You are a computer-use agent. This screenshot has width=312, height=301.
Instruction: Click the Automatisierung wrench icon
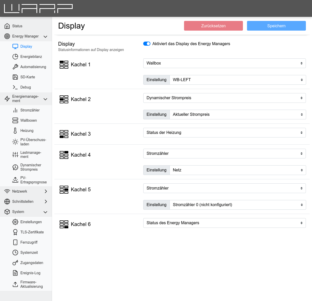click(15, 67)
